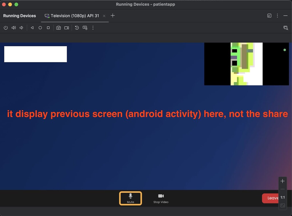Reset zoom with the 1:1 control
Image resolution: width=292 pixels, height=216 pixels.
point(282,197)
